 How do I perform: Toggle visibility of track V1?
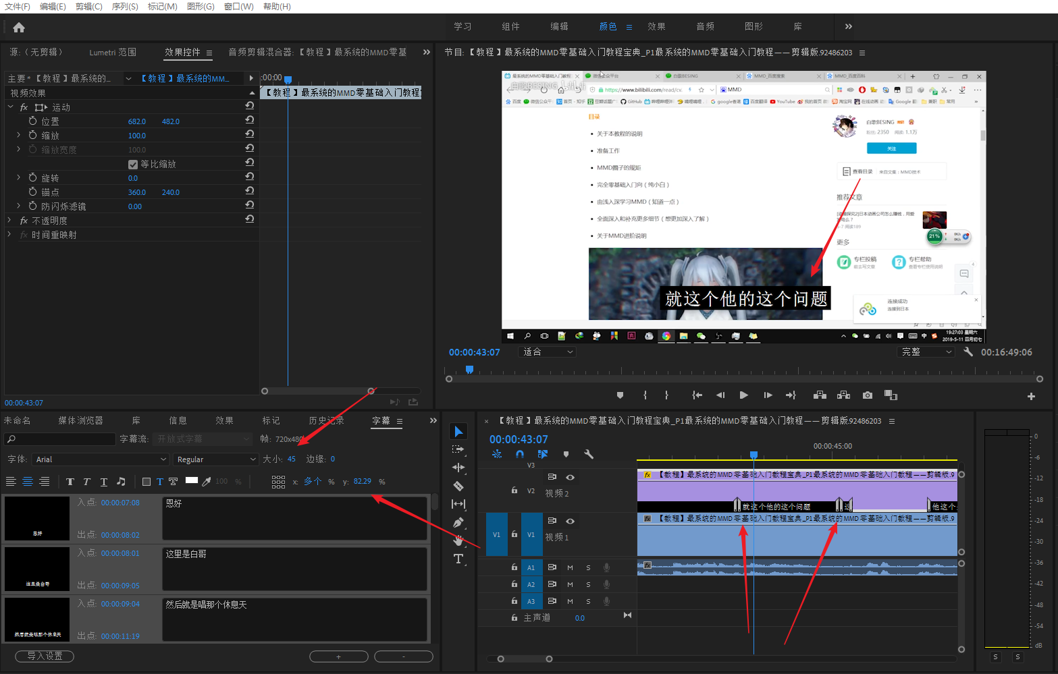tap(570, 521)
